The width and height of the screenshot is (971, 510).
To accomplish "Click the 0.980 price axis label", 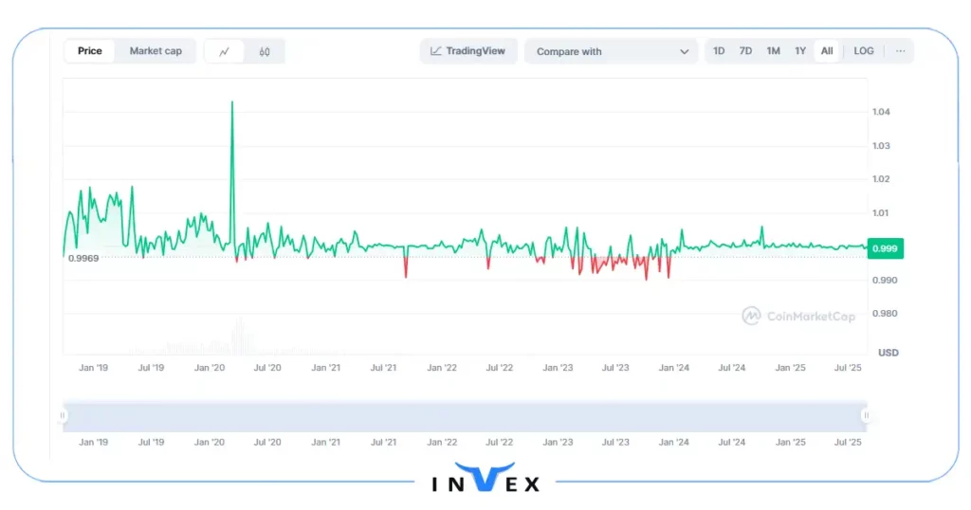I will pyautogui.click(x=885, y=314).
